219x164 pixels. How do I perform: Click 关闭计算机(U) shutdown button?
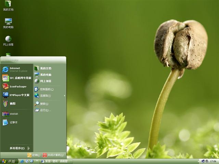[53, 155]
